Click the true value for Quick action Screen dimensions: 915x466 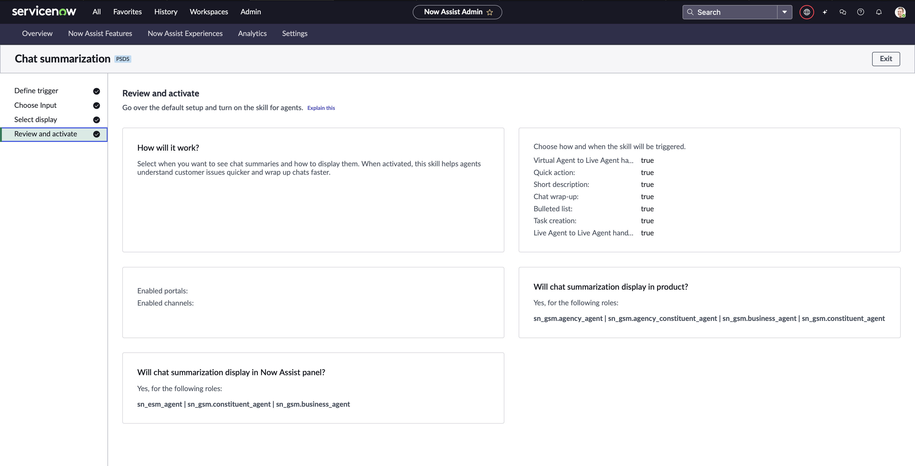click(x=647, y=173)
